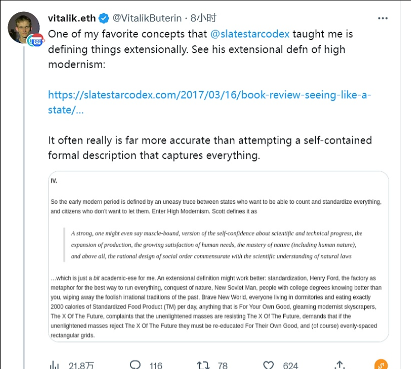The width and height of the screenshot is (411, 369).
Task: Click the share upload icon
Action: (x=339, y=365)
